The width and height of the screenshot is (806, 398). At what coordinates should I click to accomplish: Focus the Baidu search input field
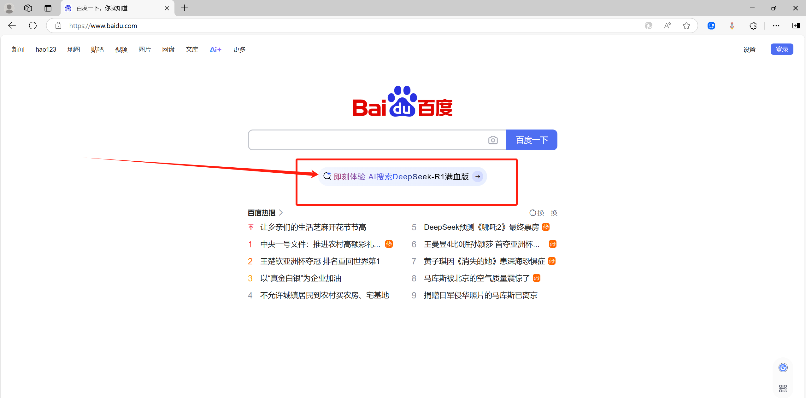(366, 140)
